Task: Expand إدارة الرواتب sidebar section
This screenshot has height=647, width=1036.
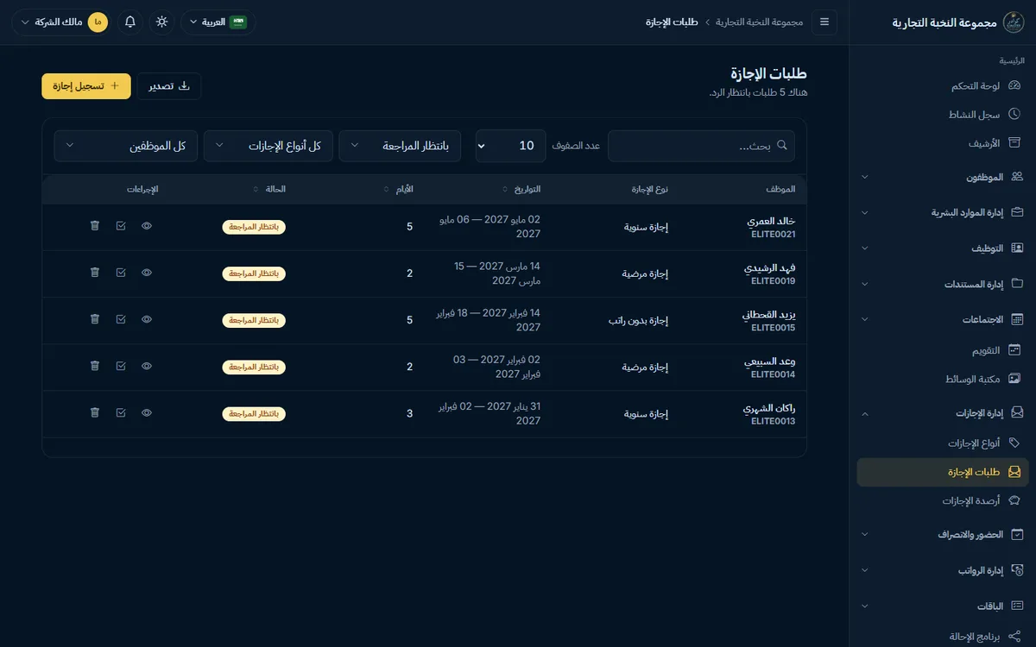Action: (x=943, y=570)
